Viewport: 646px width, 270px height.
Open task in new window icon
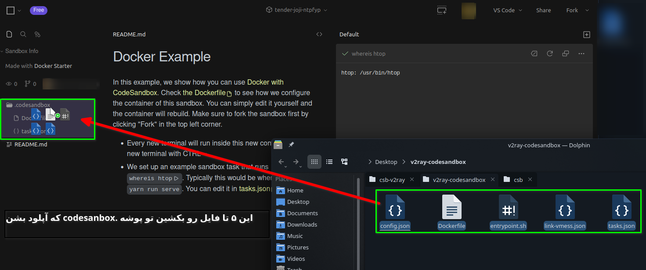click(x=566, y=53)
